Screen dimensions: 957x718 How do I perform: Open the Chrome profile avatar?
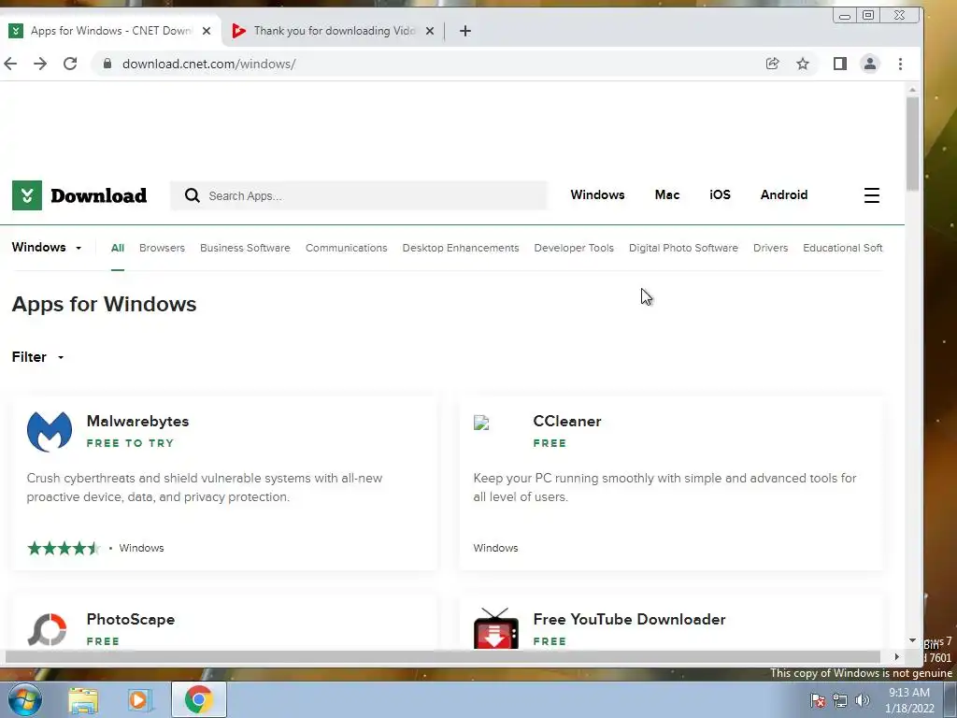[870, 64]
